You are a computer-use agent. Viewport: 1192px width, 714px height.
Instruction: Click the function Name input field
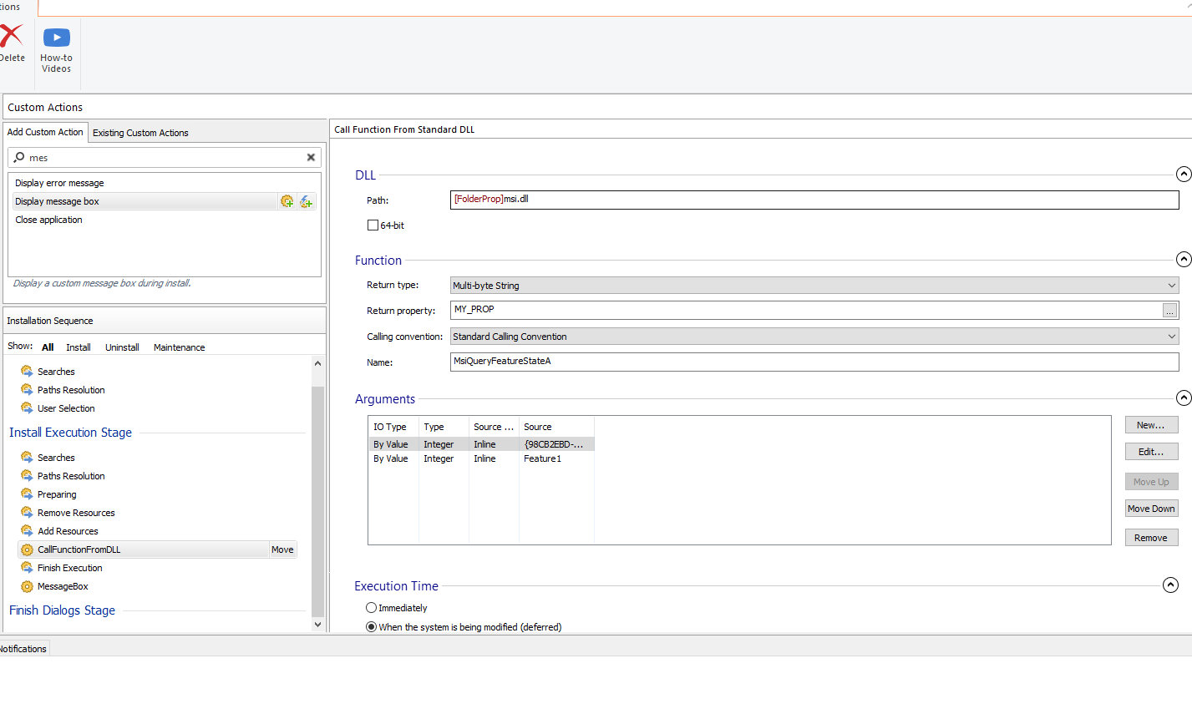click(x=814, y=362)
